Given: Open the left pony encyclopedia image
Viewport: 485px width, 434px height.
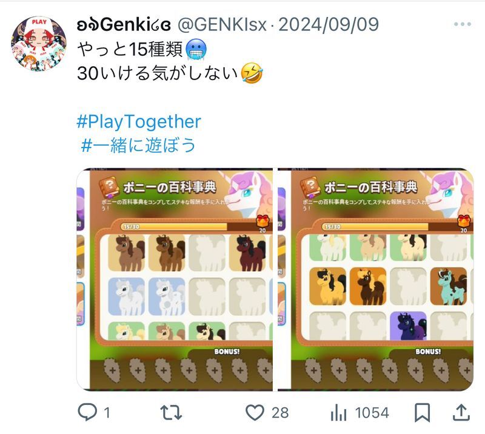Looking at the screenshot, I should coord(175,279).
